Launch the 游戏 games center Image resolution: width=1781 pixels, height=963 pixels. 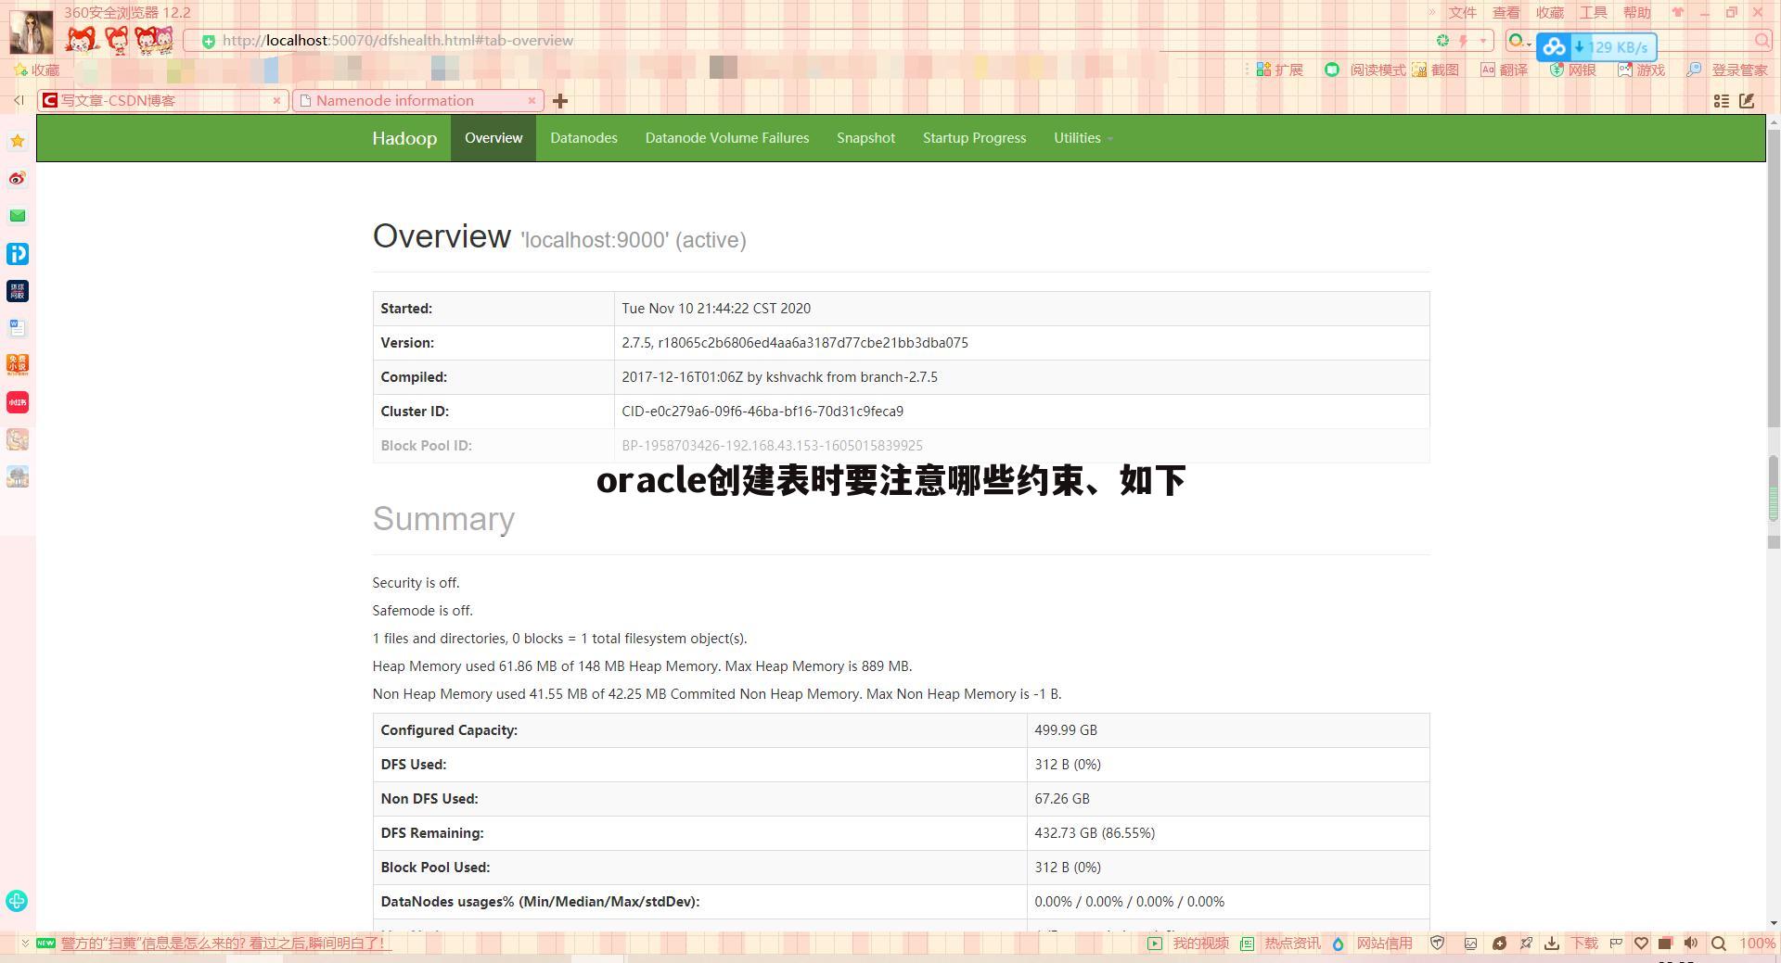tap(1642, 70)
